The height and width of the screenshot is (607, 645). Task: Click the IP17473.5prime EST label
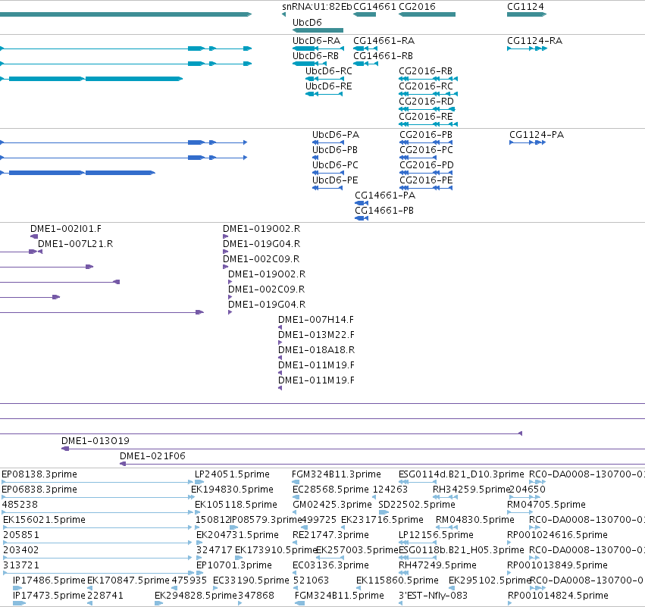(49, 596)
